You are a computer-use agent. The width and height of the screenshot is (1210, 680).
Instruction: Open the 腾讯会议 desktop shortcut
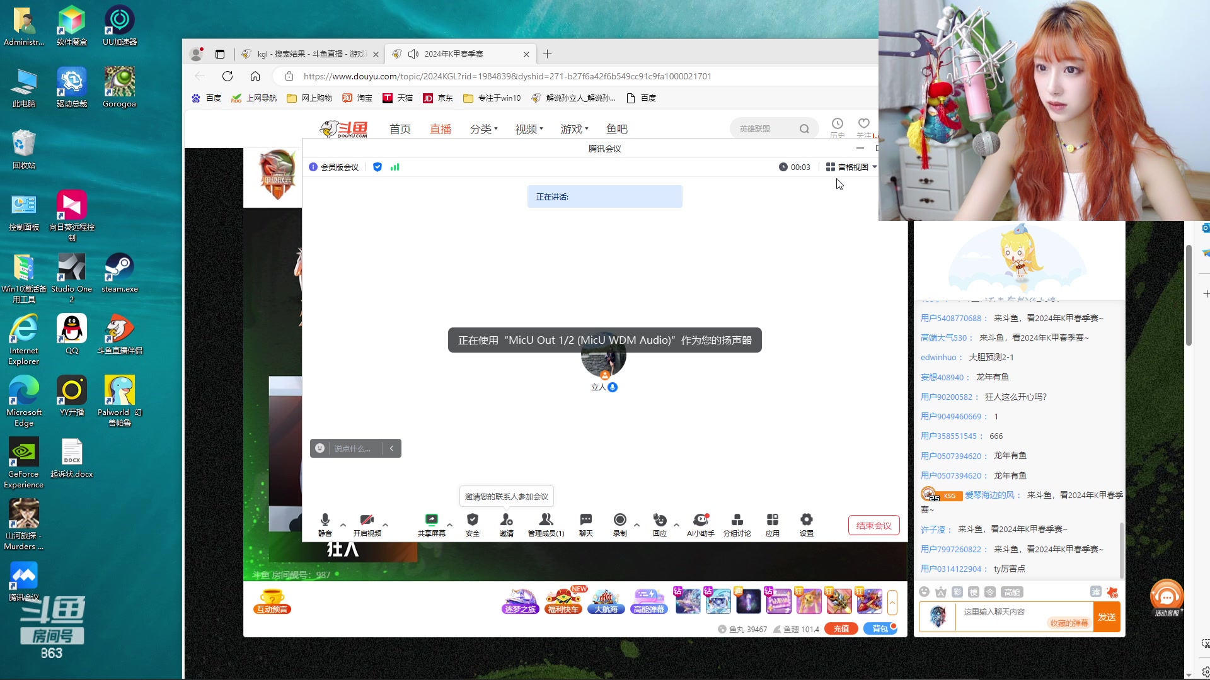24,581
